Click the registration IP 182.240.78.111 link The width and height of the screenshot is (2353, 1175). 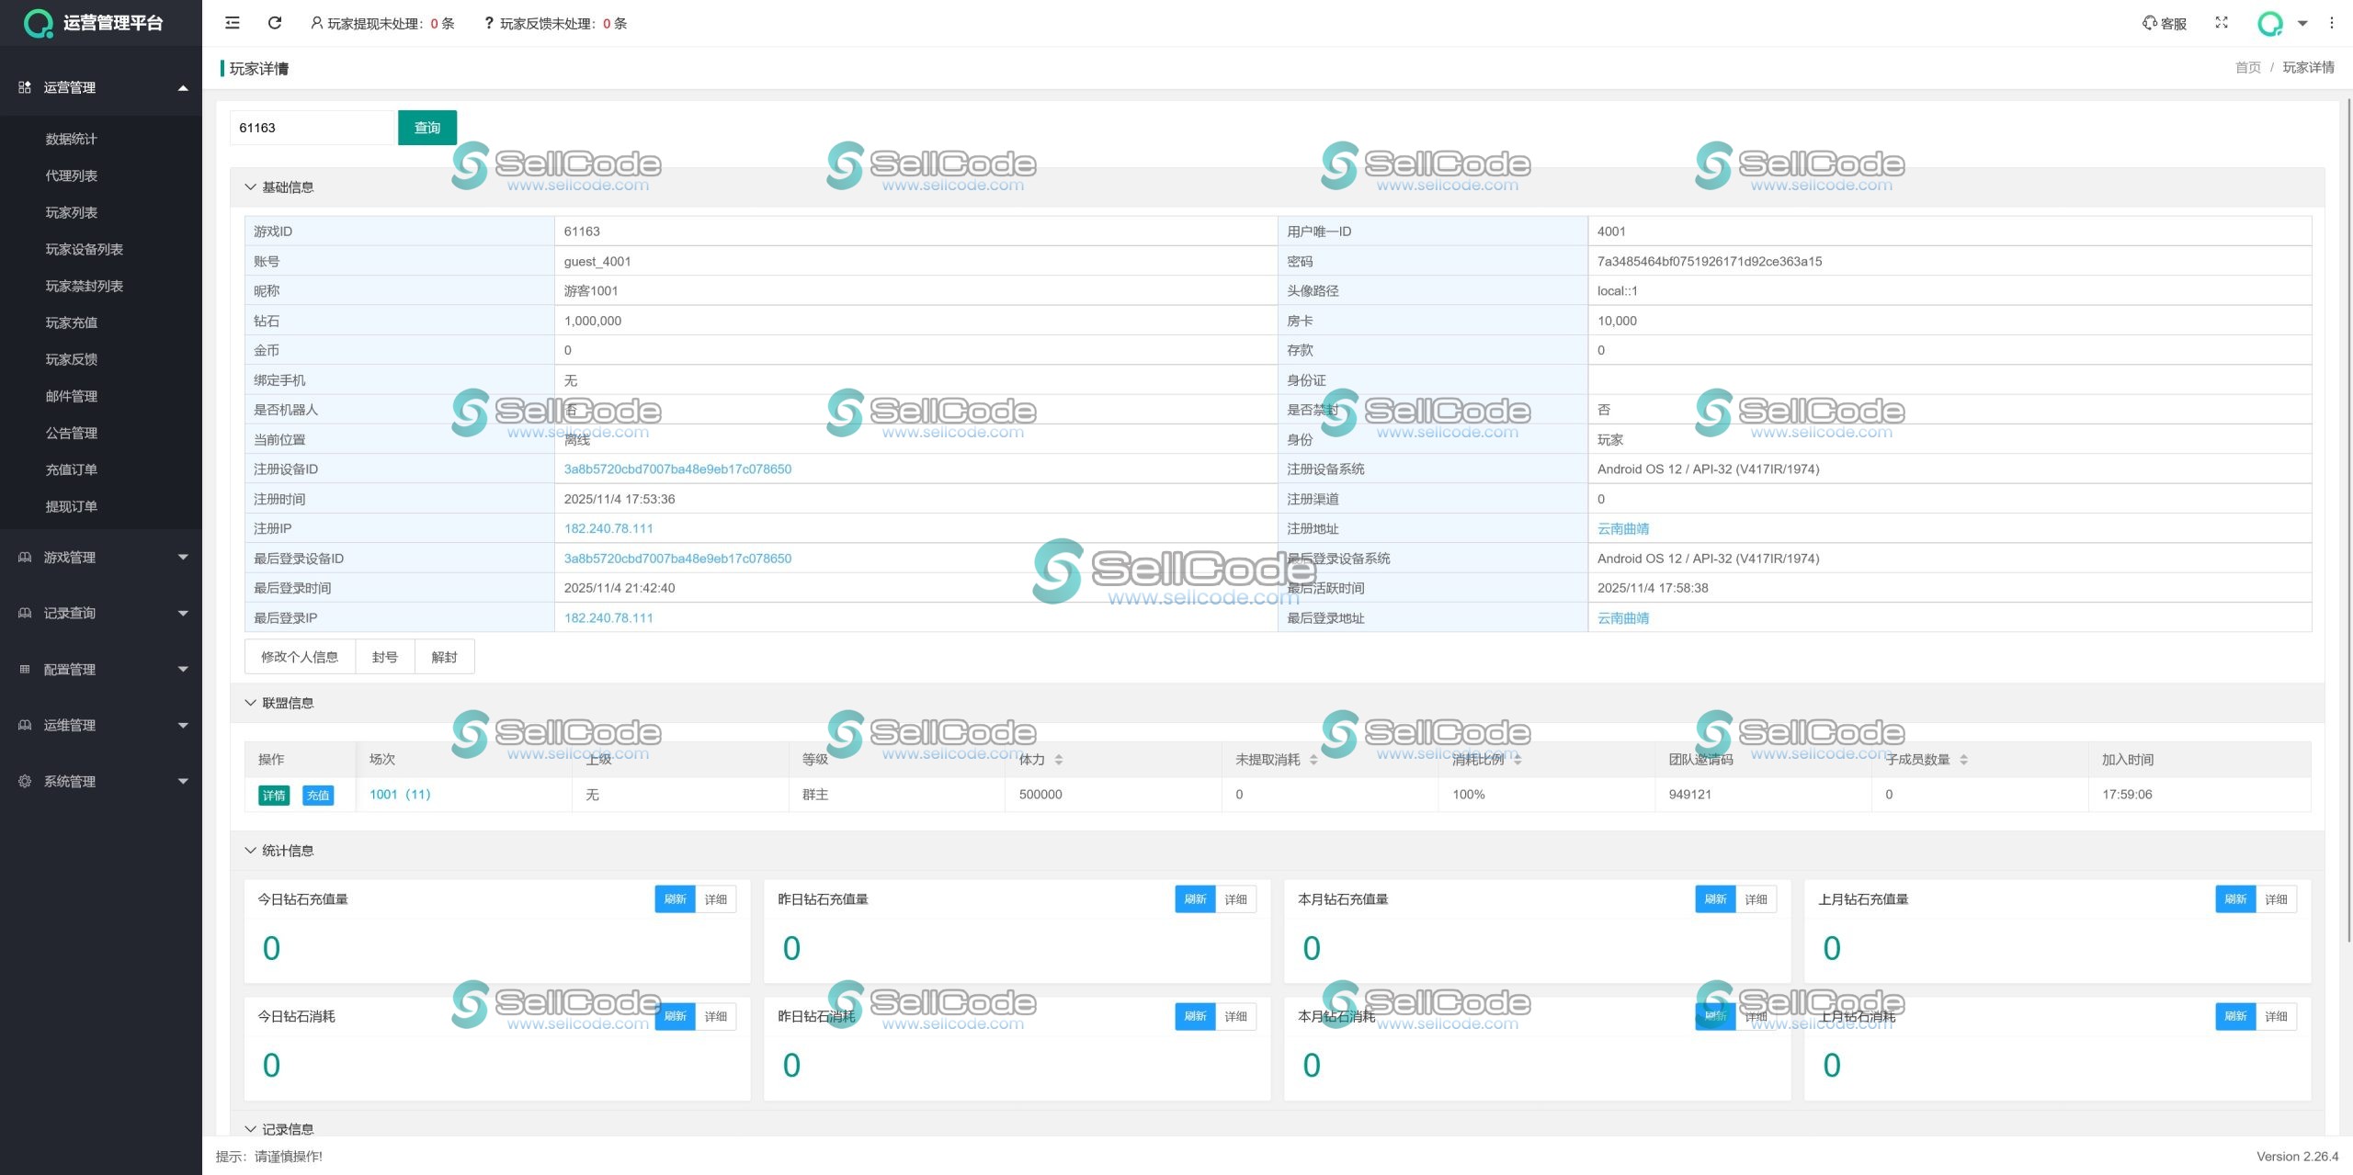(x=608, y=529)
